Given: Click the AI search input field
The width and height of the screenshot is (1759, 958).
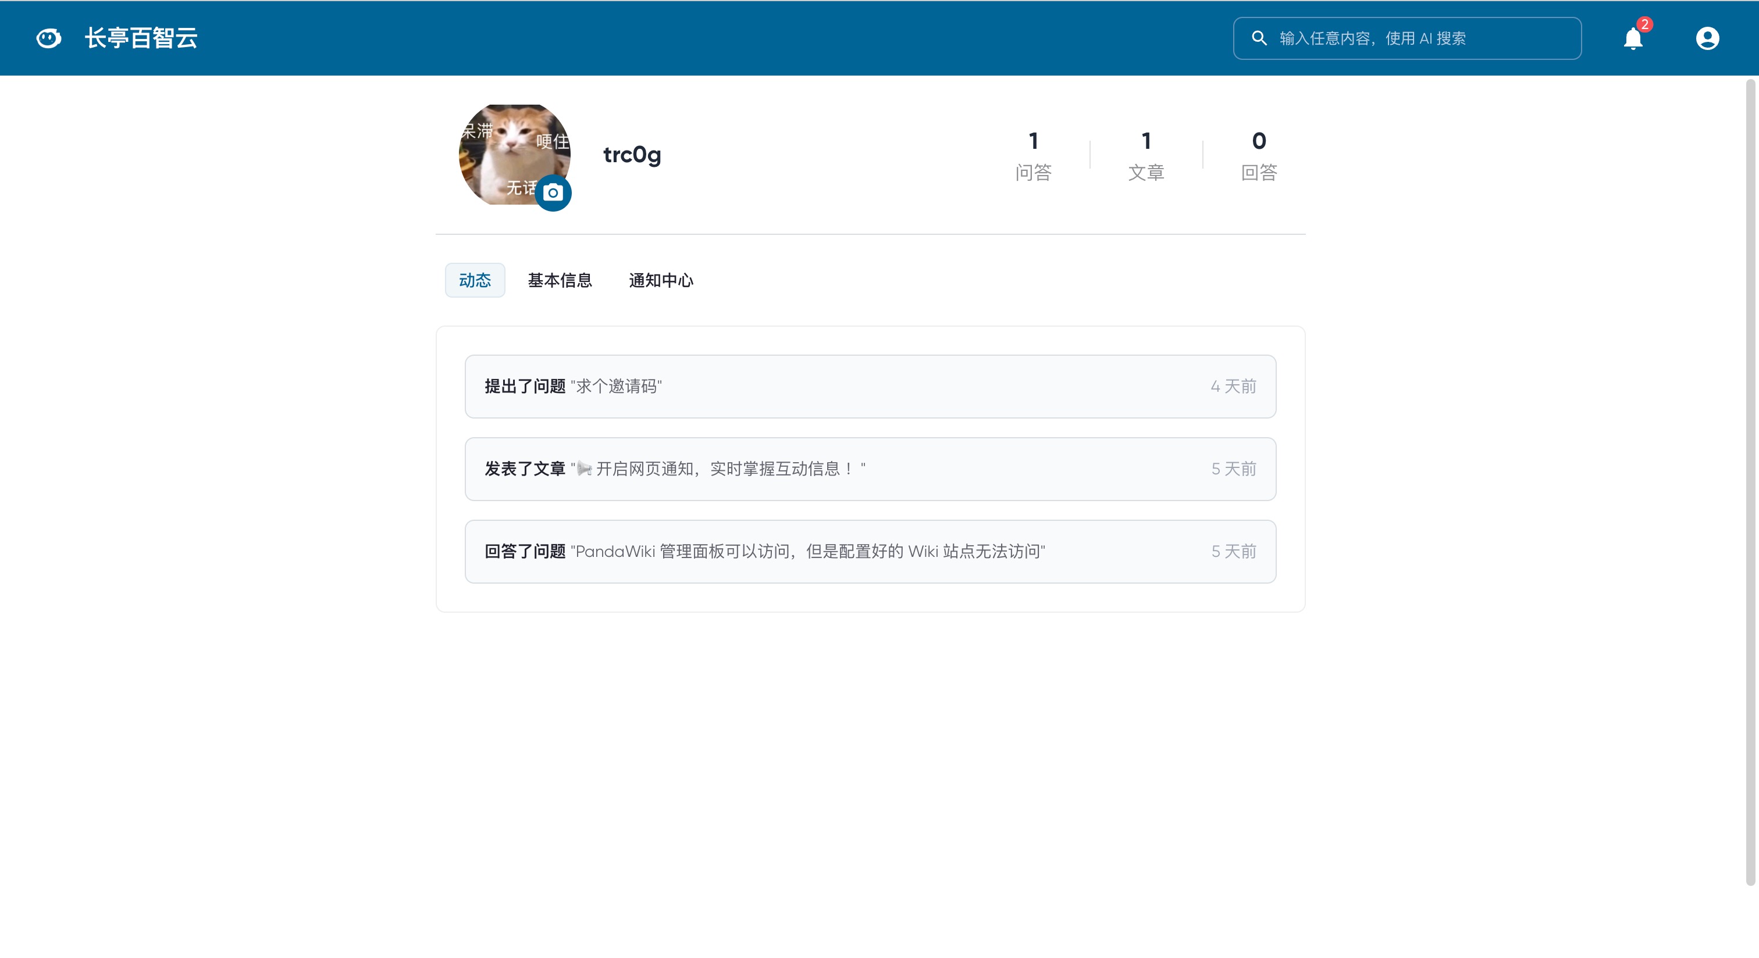Looking at the screenshot, I should click(x=1407, y=38).
